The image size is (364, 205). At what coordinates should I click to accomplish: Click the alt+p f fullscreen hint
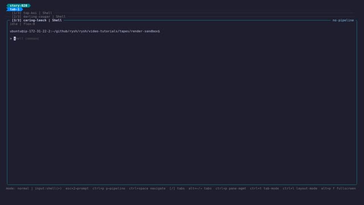[x=338, y=188]
